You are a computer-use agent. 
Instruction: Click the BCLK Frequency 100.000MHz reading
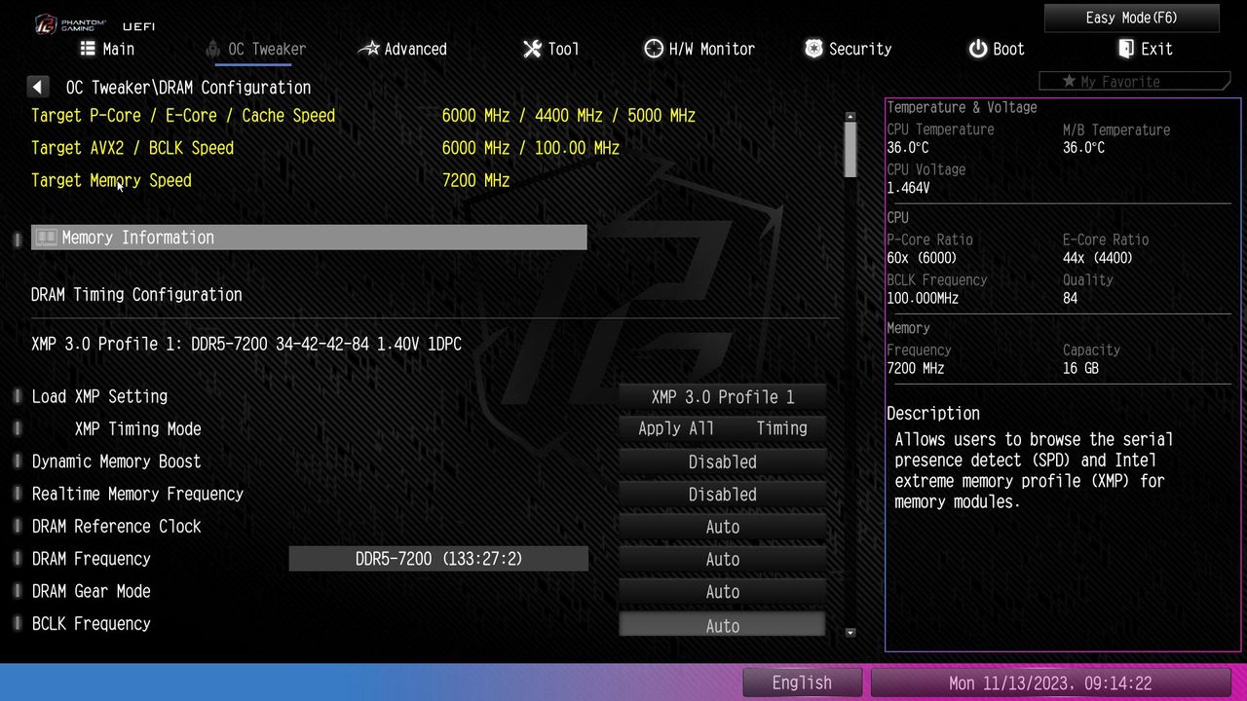(x=923, y=298)
